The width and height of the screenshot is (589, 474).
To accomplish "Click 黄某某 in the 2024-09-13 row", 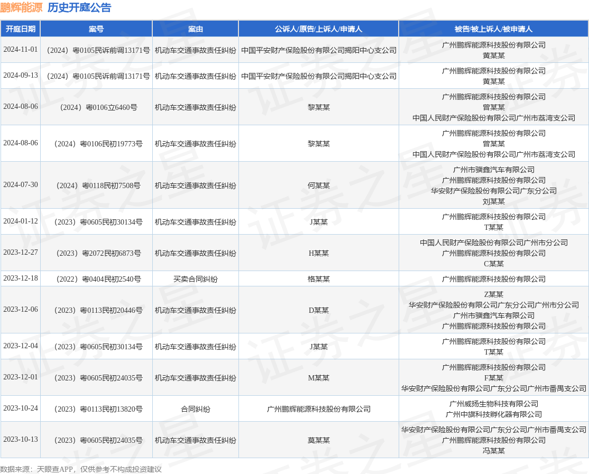I will tap(494, 81).
